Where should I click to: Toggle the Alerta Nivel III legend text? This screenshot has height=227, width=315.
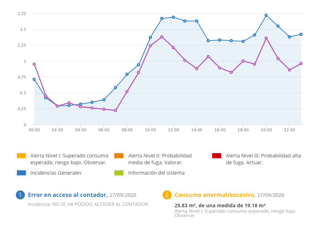[x=263, y=159]
